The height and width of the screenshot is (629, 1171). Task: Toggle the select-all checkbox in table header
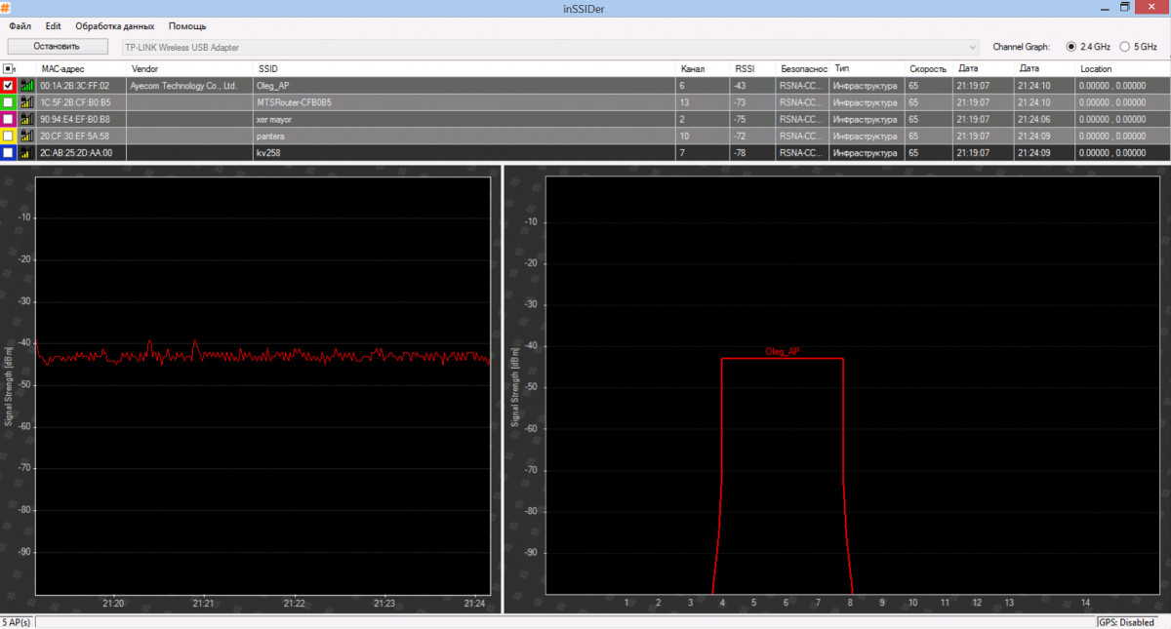[x=8, y=69]
